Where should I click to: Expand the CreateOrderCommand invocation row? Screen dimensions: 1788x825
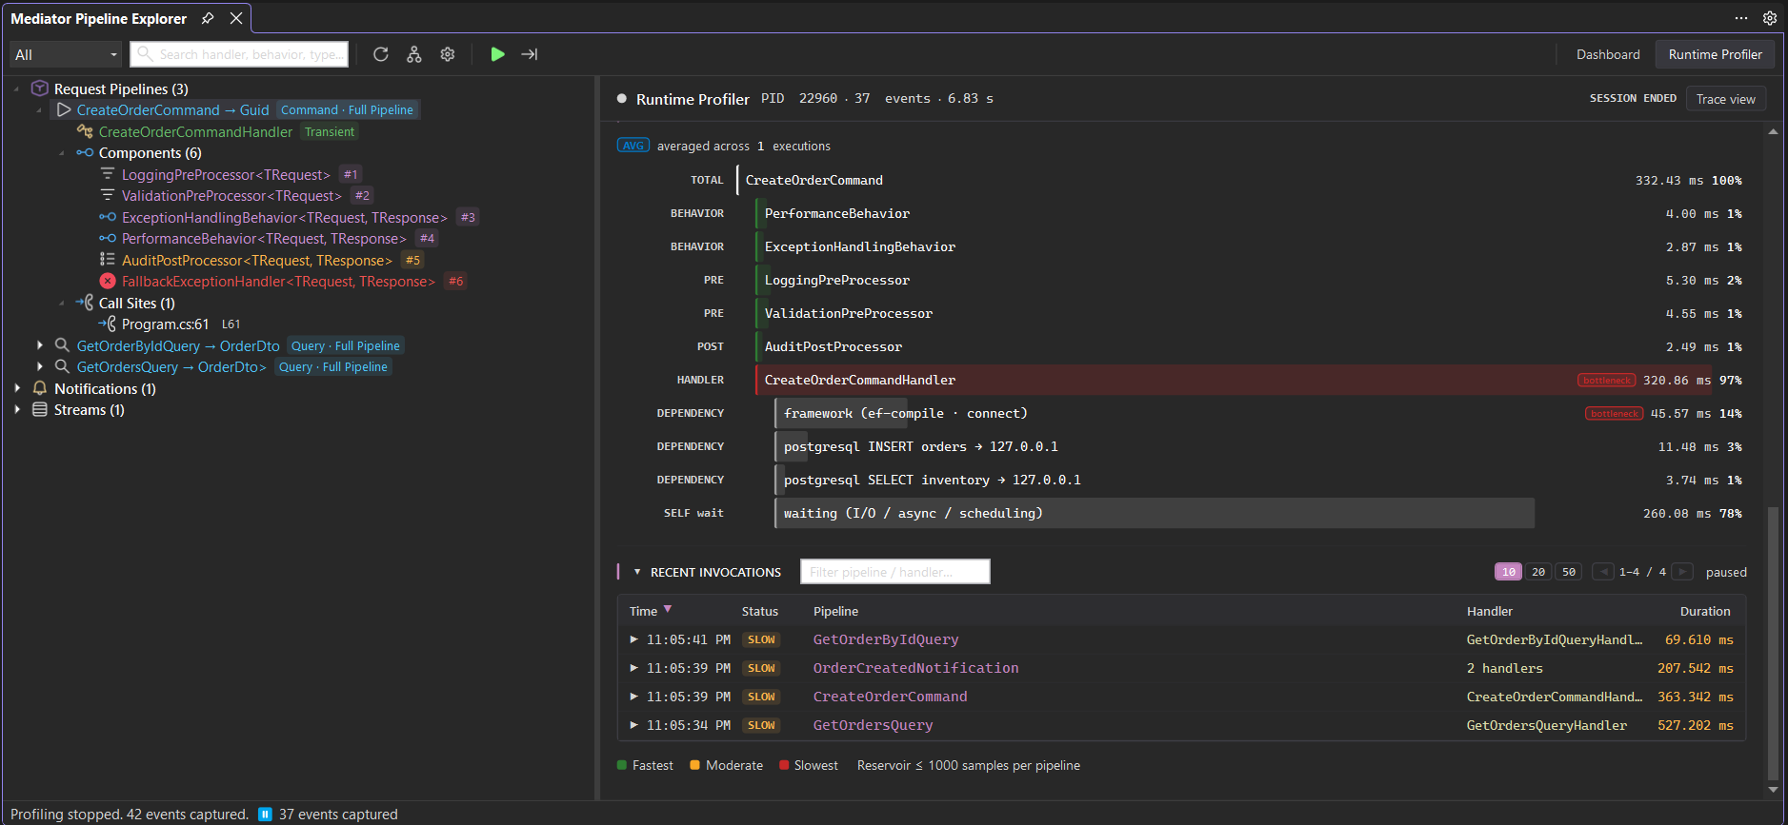click(x=633, y=697)
